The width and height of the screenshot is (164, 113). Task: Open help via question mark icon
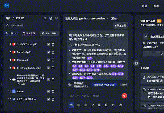(120, 105)
